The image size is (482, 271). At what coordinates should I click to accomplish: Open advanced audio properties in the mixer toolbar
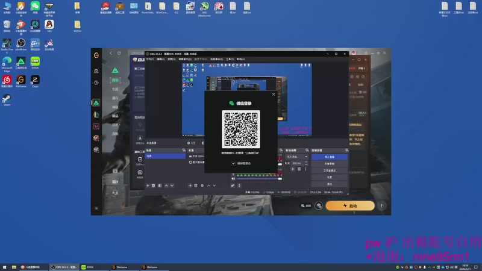click(233, 185)
